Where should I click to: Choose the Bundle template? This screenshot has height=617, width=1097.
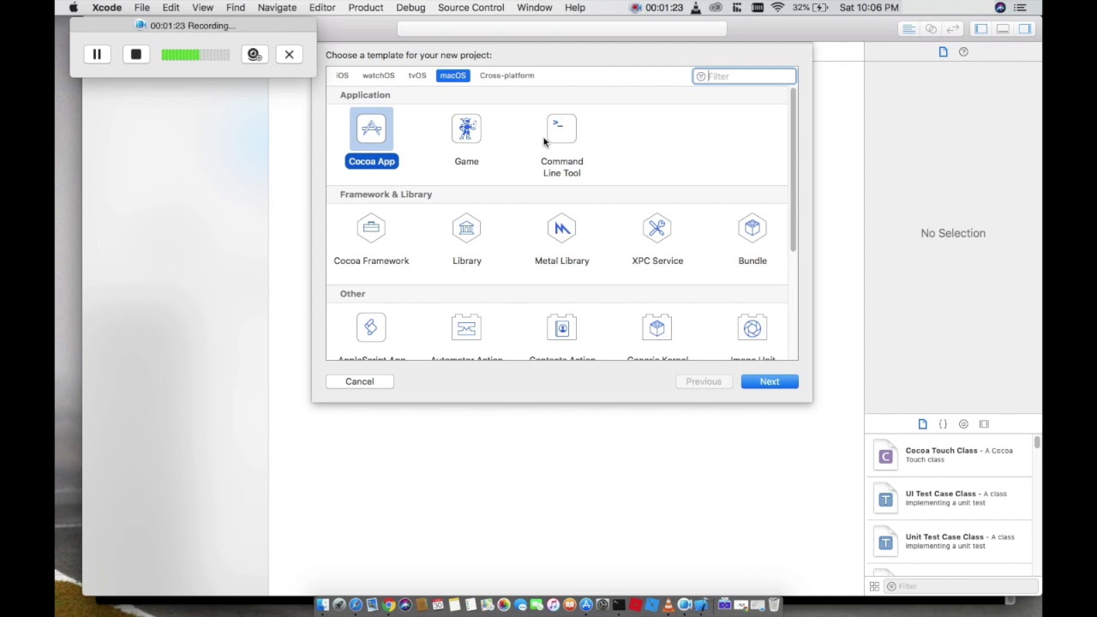point(752,239)
